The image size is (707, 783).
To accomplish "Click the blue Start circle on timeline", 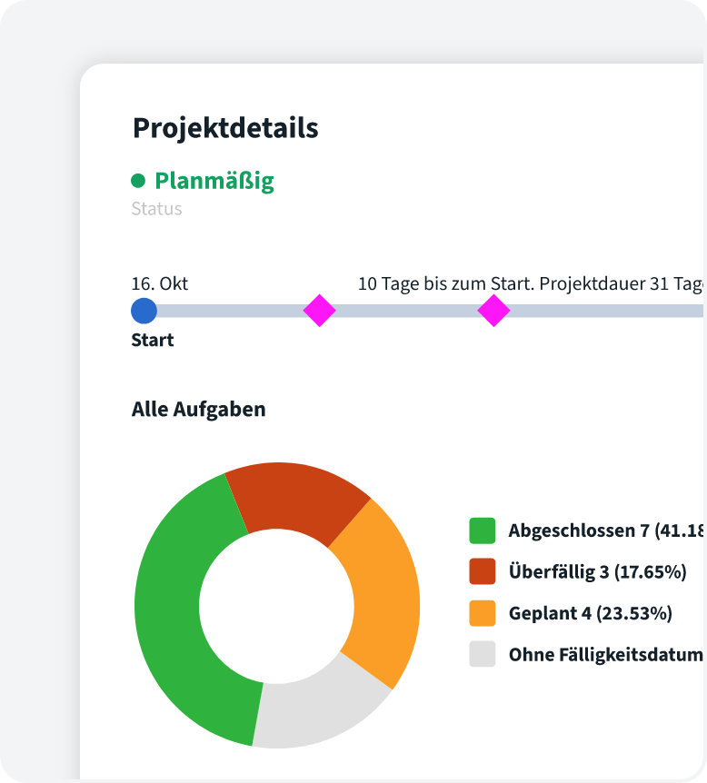I will pos(144,311).
